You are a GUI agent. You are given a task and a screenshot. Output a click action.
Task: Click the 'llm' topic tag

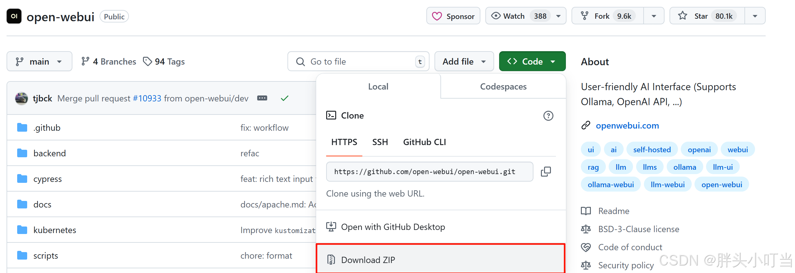621,167
